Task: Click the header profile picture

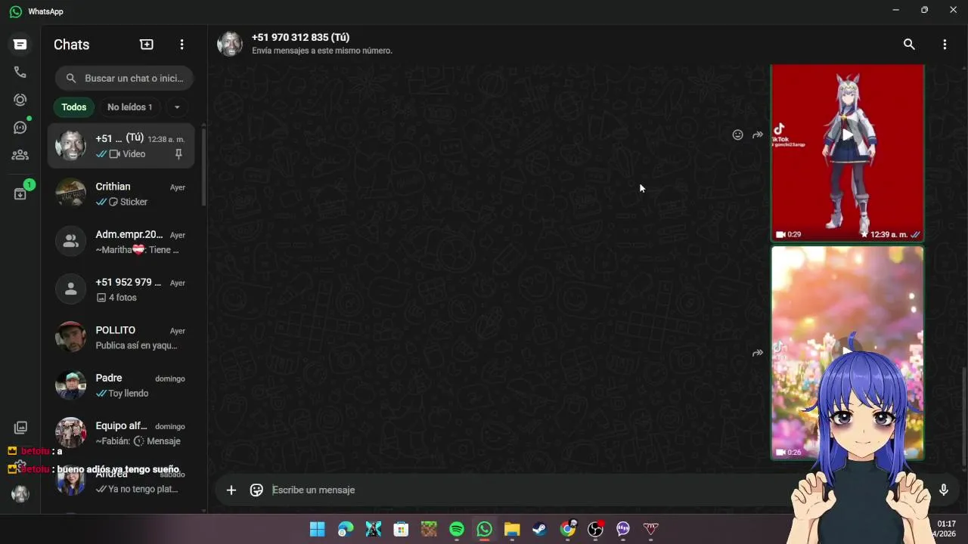Action: (x=230, y=44)
